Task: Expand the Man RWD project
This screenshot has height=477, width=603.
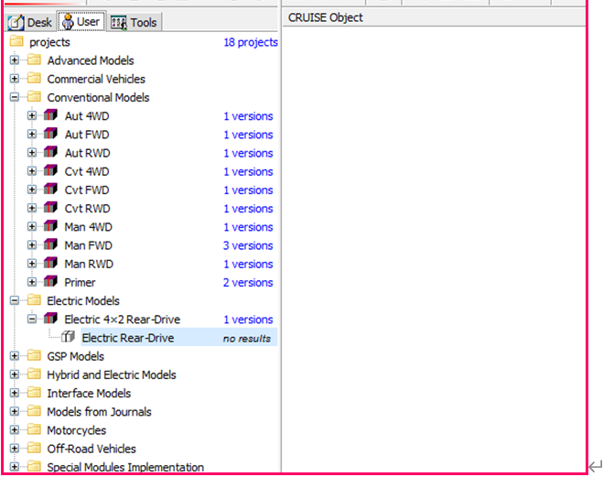Action: [32, 263]
